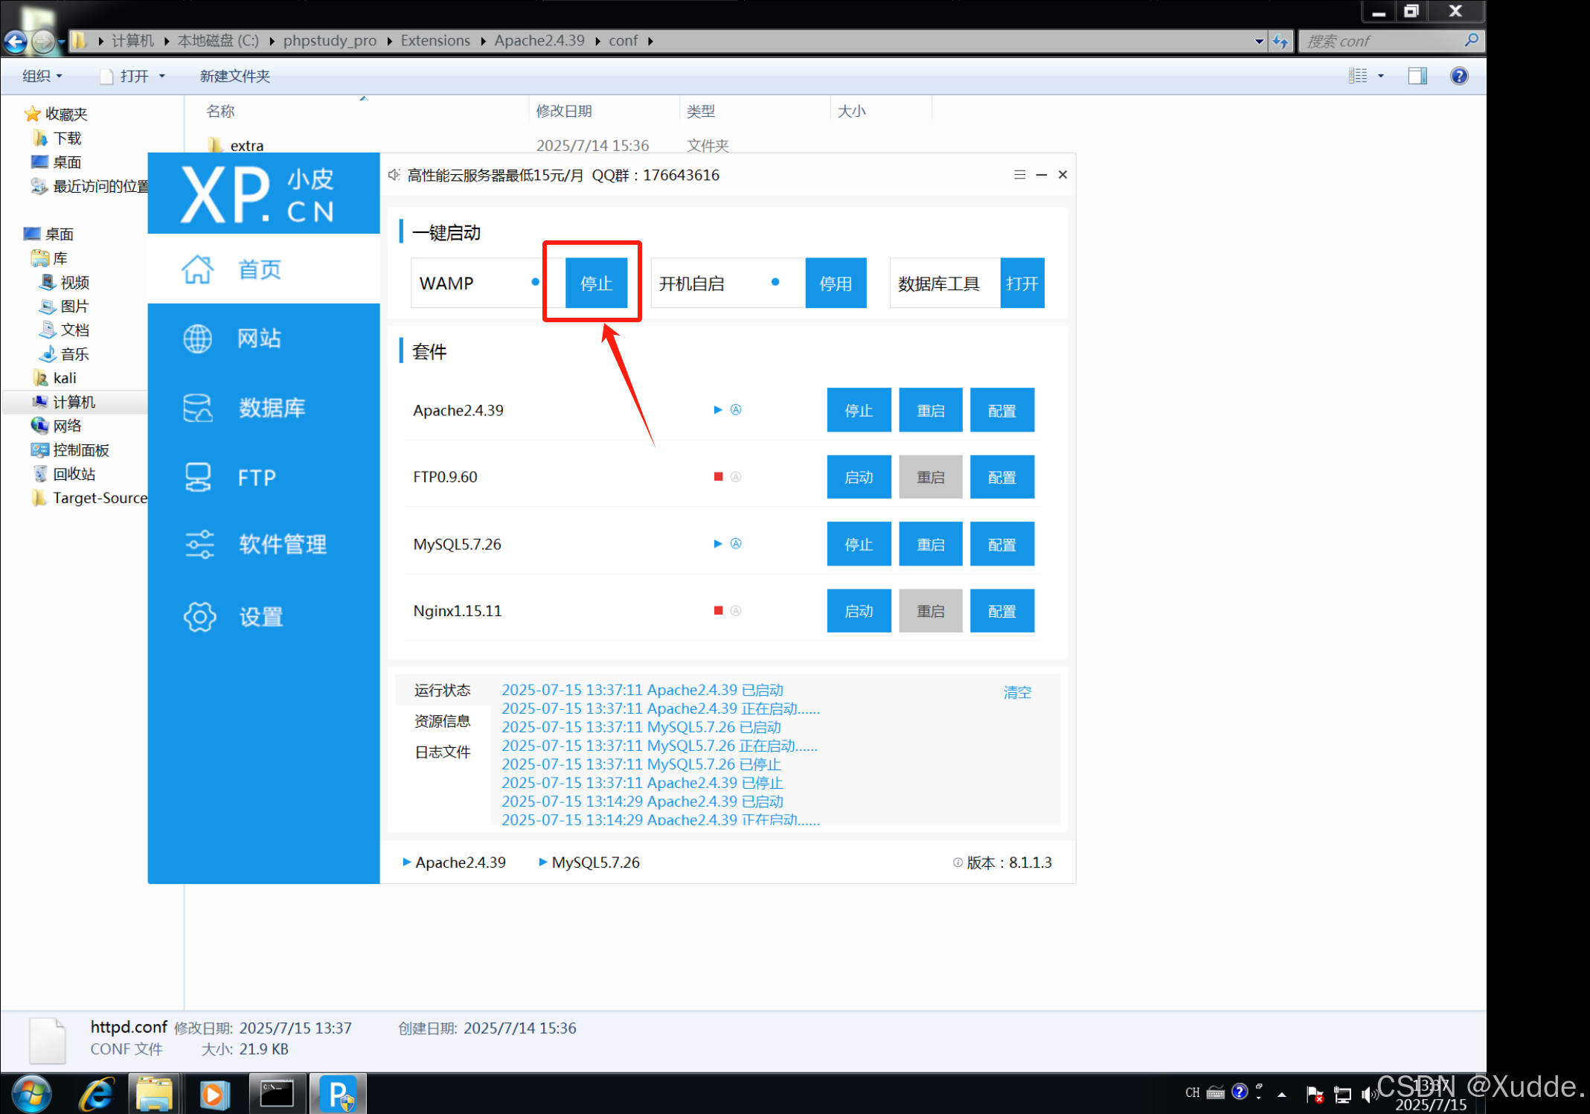The height and width of the screenshot is (1114, 1590).
Task: Open the hamburger menu in phpstudy title
Action: (1019, 175)
